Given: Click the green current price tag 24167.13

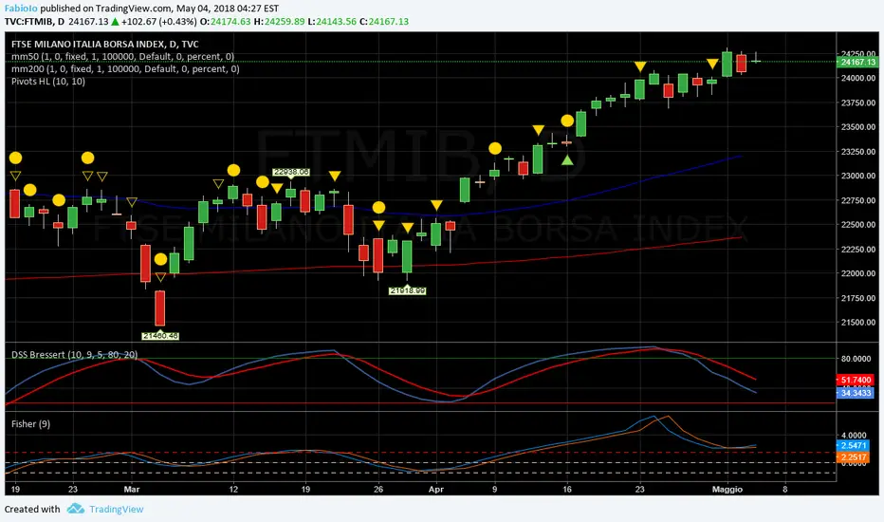Looking at the screenshot, I should pos(857,62).
